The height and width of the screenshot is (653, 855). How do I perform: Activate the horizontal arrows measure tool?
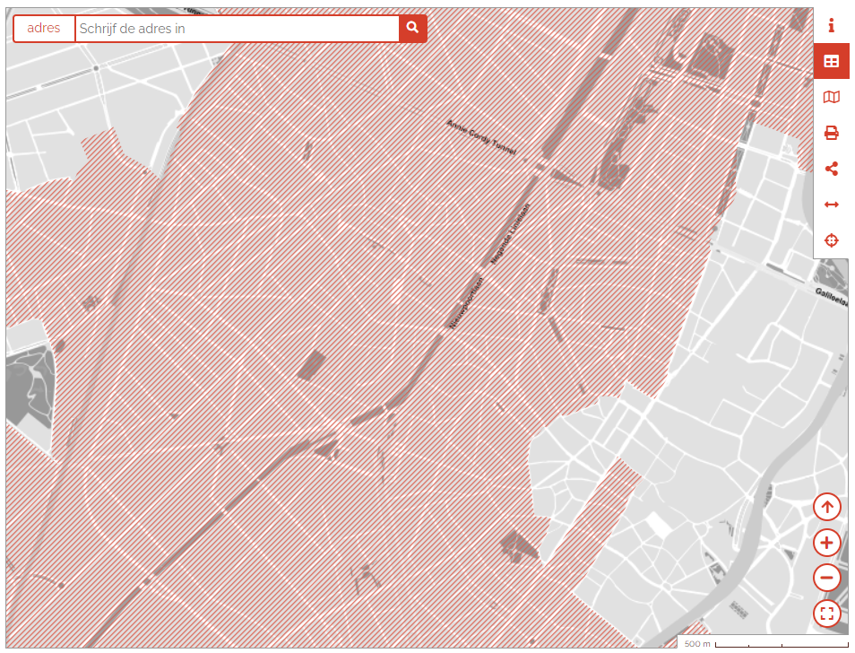831,205
